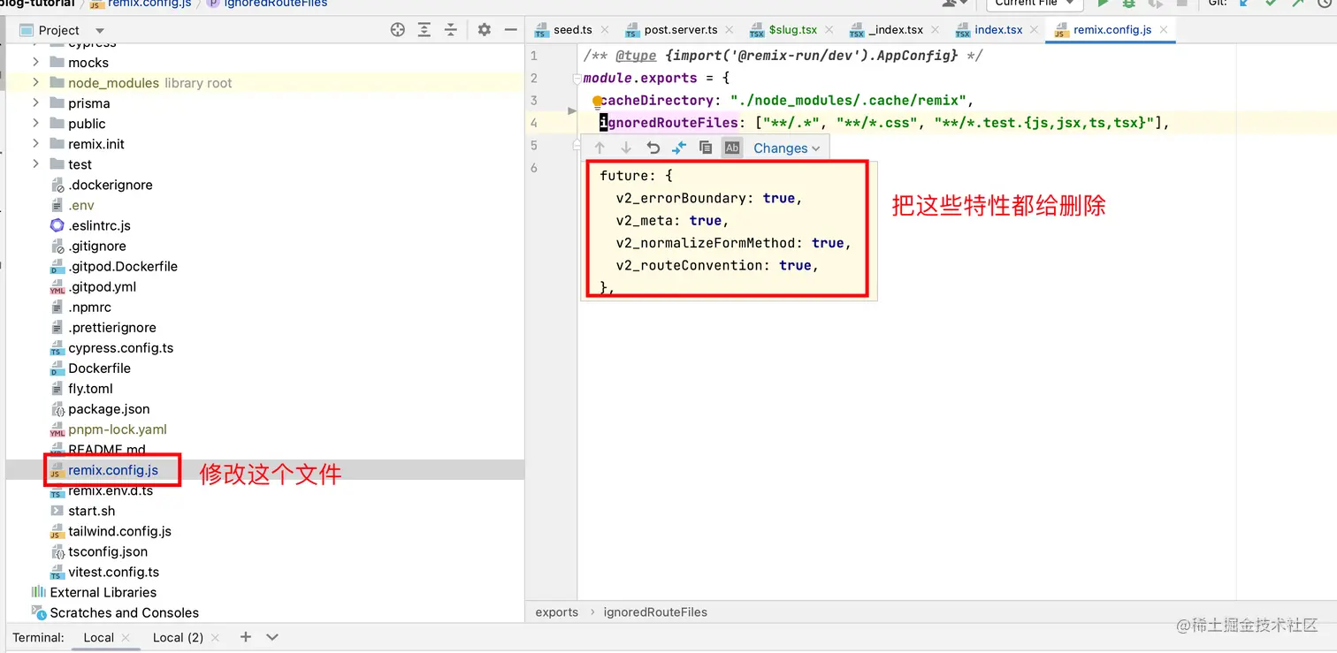Click the Terminal: tool window label
The width and height of the screenshot is (1337, 653).
[39, 637]
